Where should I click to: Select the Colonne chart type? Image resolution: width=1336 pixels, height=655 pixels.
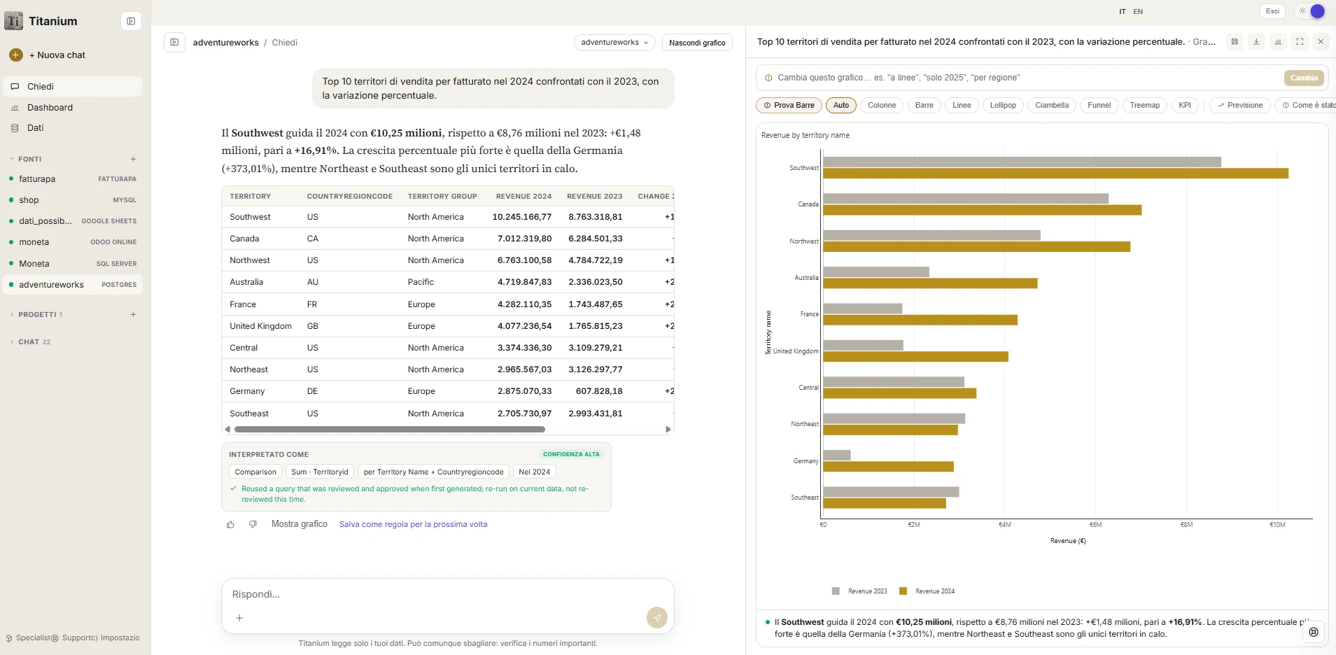[882, 106]
